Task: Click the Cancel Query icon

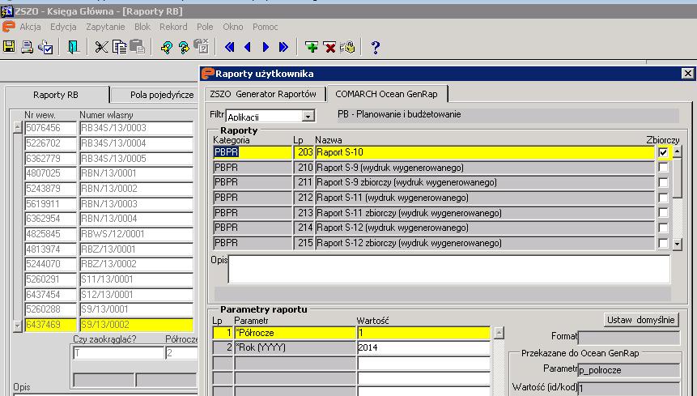Action: pyautogui.click(x=202, y=46)
